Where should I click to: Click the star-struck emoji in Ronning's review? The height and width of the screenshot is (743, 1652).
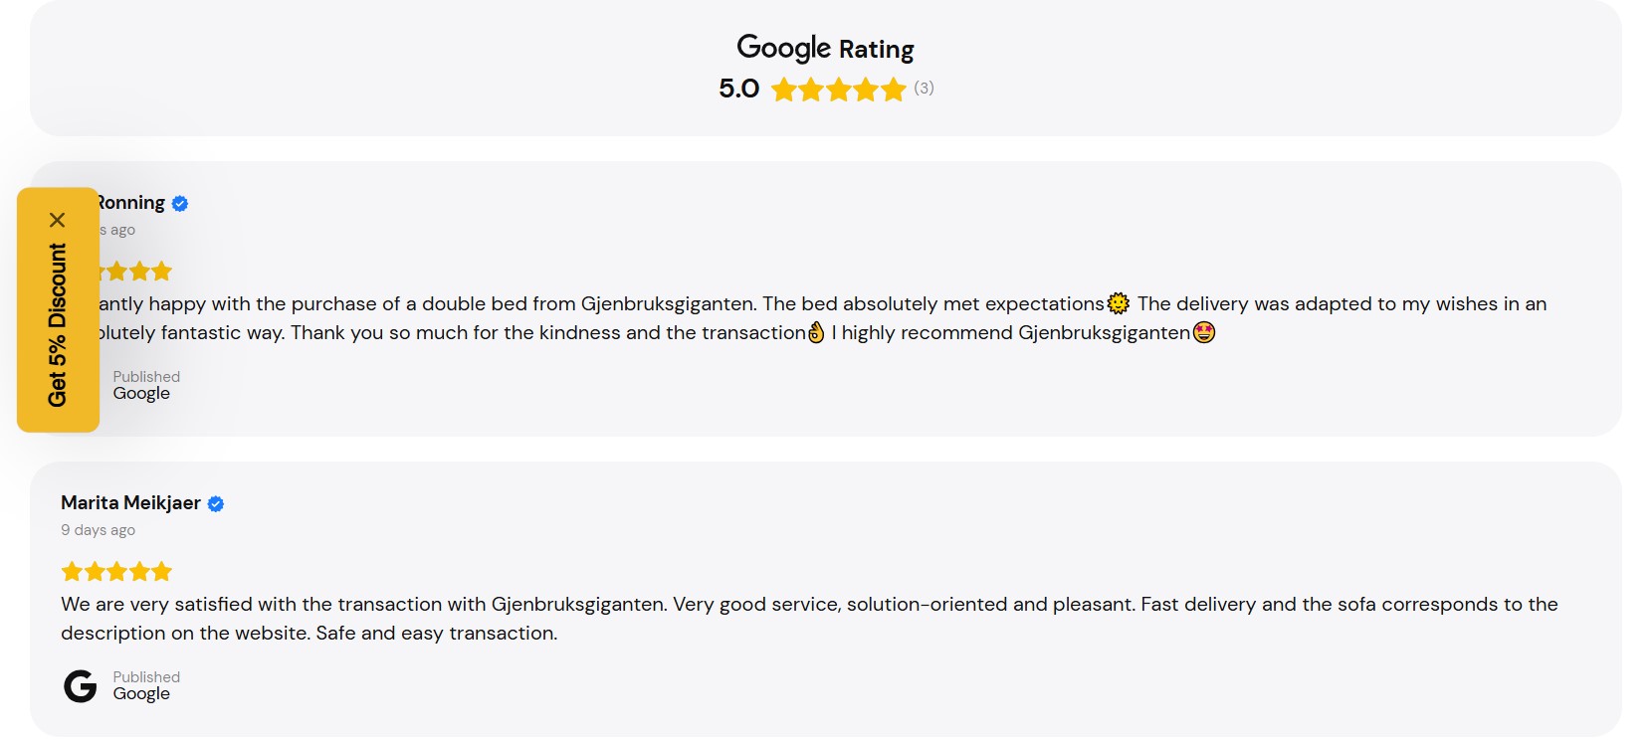1204,332
